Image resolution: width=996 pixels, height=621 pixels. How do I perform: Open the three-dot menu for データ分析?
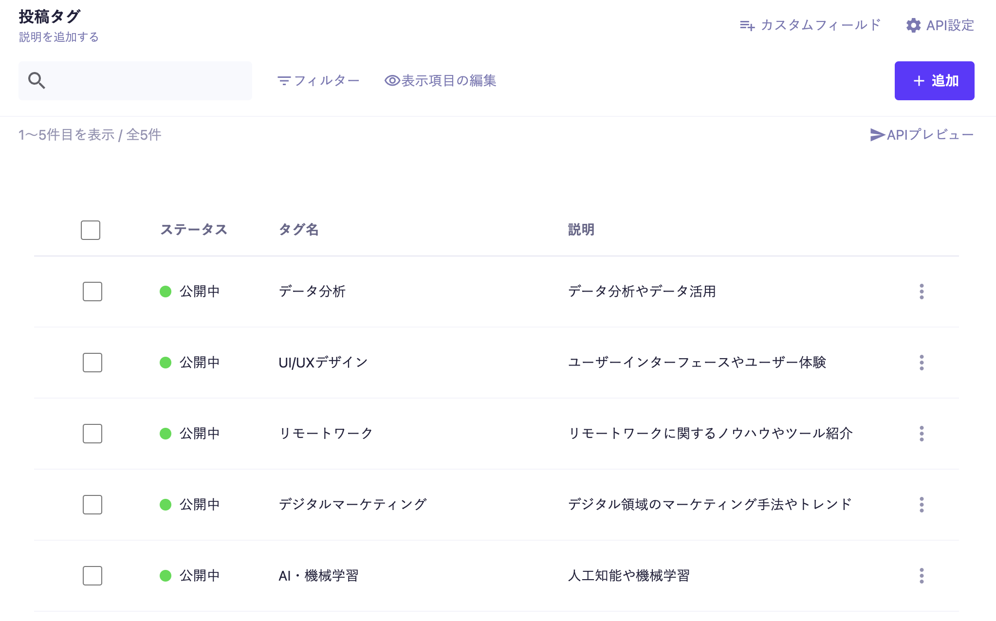[921, 292]
